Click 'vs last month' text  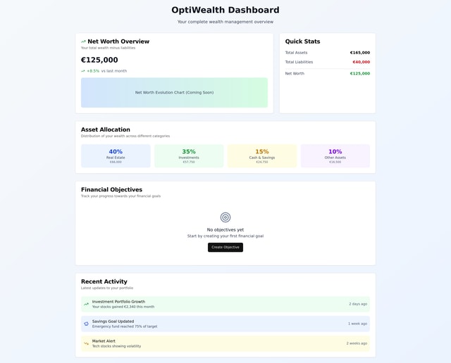pyautogui.click(x=114, y=71)
